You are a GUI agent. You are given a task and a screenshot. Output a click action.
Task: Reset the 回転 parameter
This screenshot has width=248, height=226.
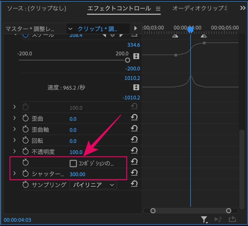(134, 140)
